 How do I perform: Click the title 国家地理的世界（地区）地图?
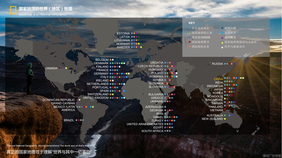pyautogui.click(x=45, y=9)
